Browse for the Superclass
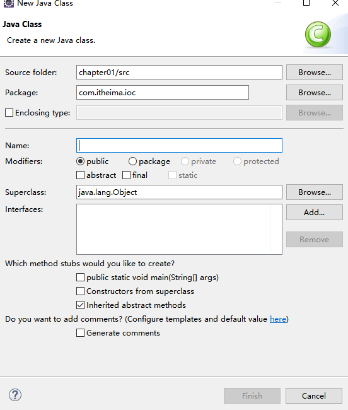This screenshot has width=348, height=410. [315, 192]
